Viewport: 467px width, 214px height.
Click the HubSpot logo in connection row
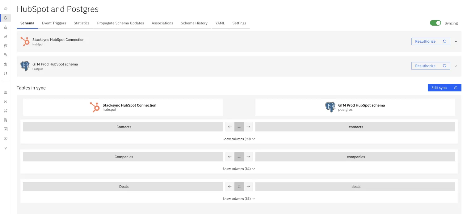25,41
